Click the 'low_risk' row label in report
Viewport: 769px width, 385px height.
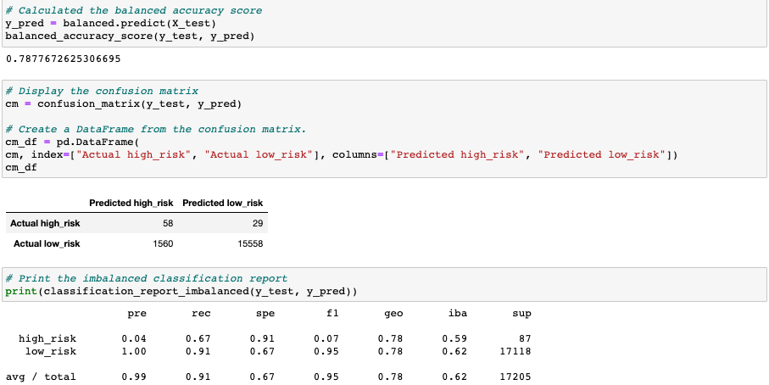coord(51,352)
